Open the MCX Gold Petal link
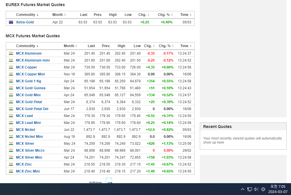 (29, 102)
